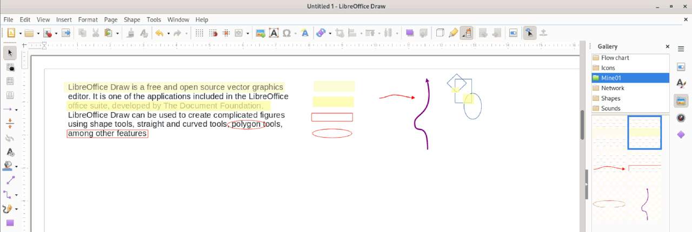Select Flow chart gallery theme
The width and height of the screenshot is (692, 232).
631,58
